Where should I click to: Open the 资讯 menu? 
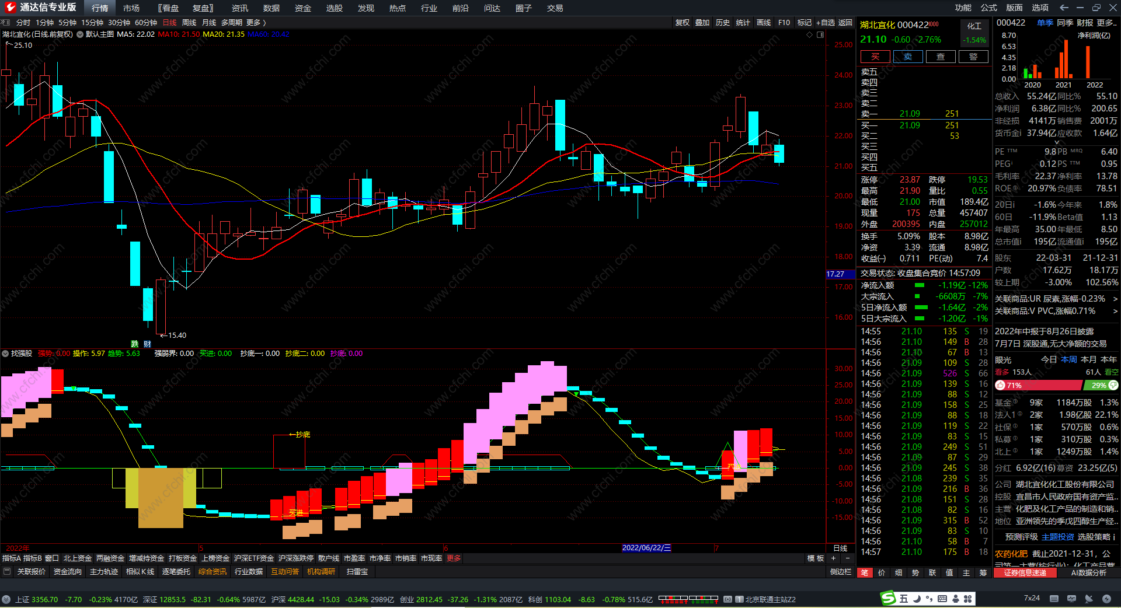[239, 8]
